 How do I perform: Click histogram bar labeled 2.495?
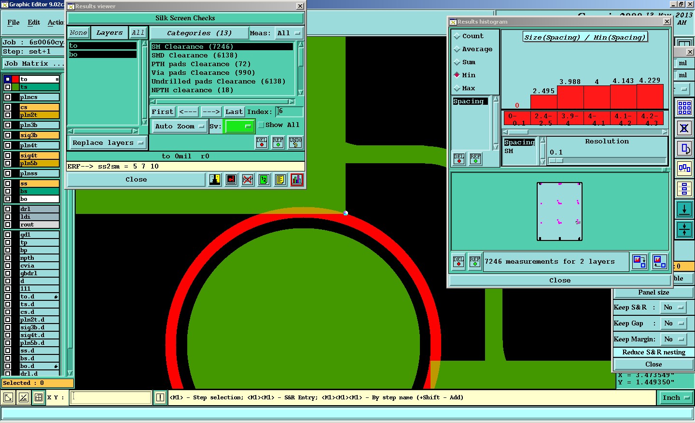coord(544,101)
